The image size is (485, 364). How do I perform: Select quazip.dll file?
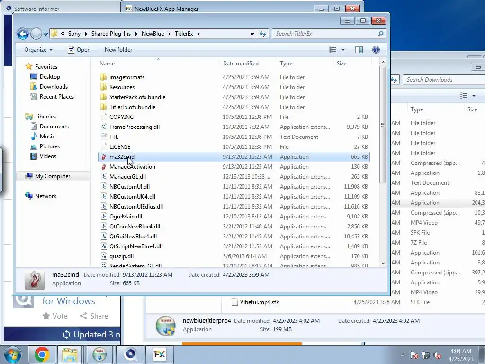(121, 256)
